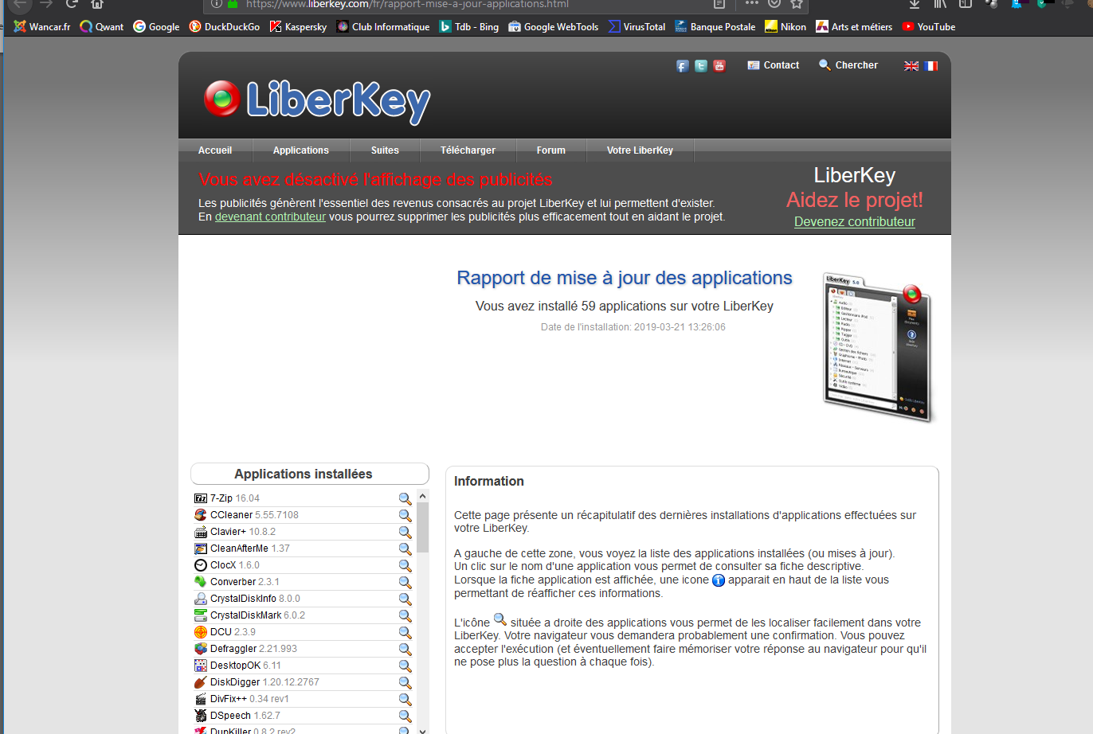The image size is (1093, 734).
Task: Open the Kaspersky bookmark
Action: [x=298, y=26]
